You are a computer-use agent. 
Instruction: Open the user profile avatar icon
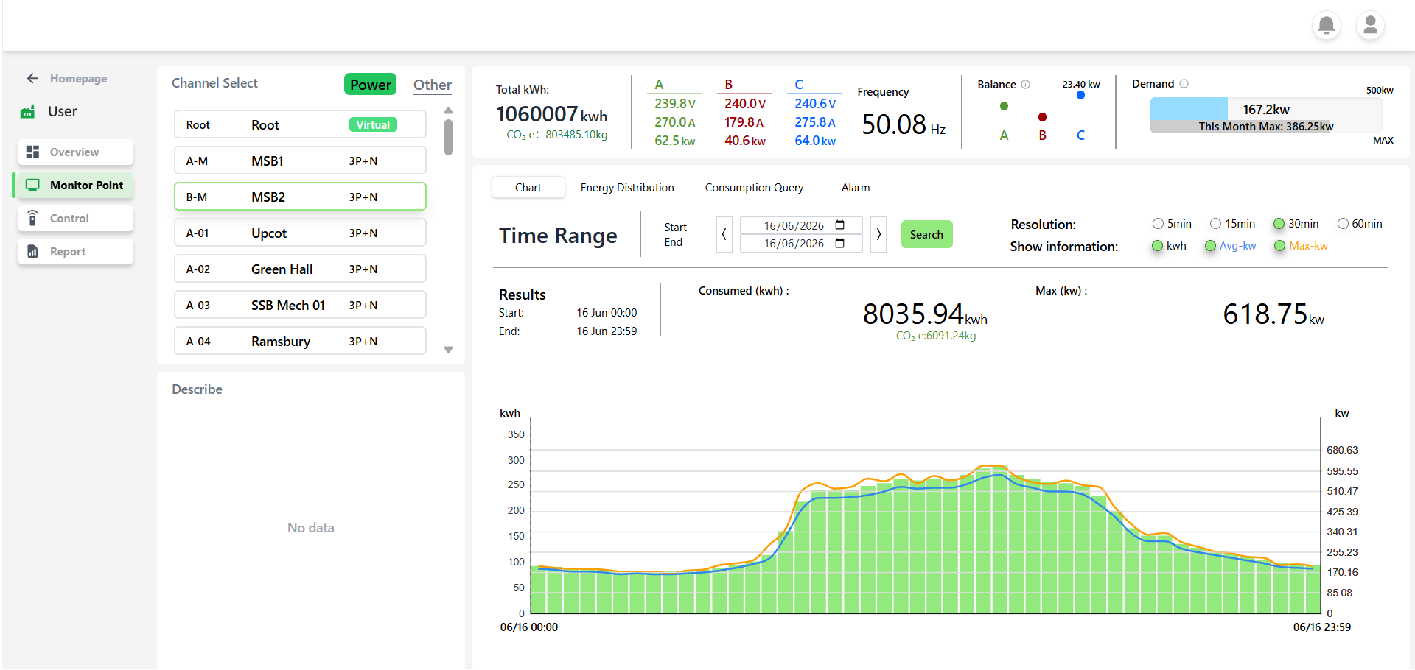[1370, 25]
